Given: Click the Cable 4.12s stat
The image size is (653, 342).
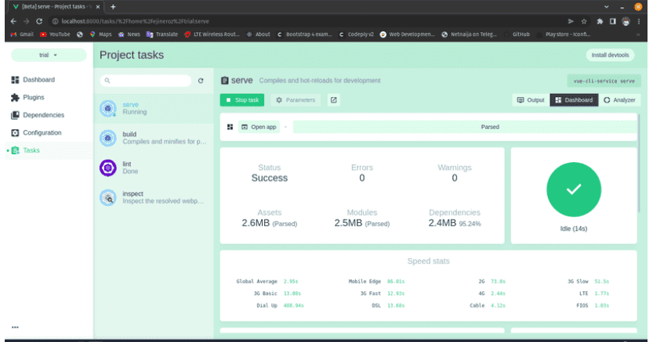Looking at the screenshot, I should (x=488, y=305).
